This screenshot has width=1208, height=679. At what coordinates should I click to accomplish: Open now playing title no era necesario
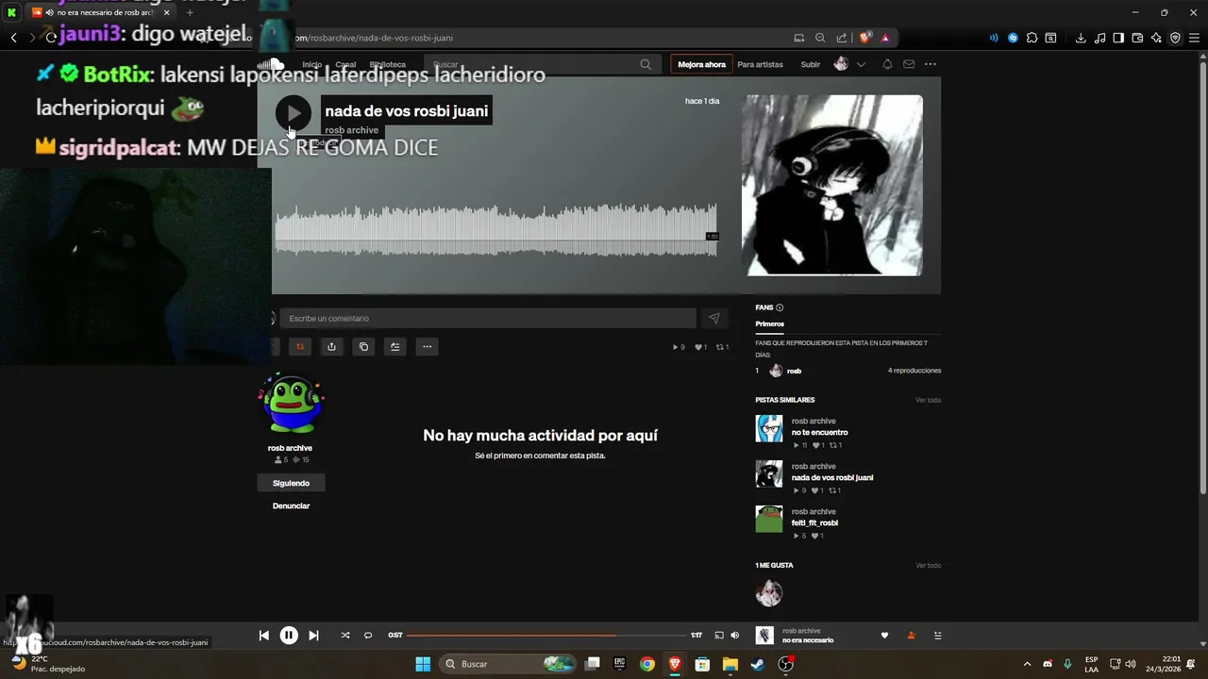click(x=808, y=641)
